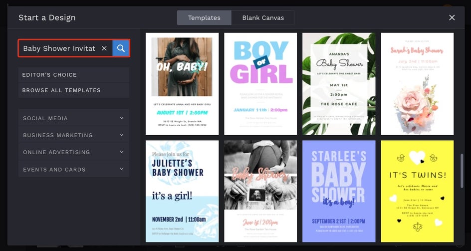471x251 pixels.
Task: Close the Start a Design dialog
Action: click(x=452, y=17)
